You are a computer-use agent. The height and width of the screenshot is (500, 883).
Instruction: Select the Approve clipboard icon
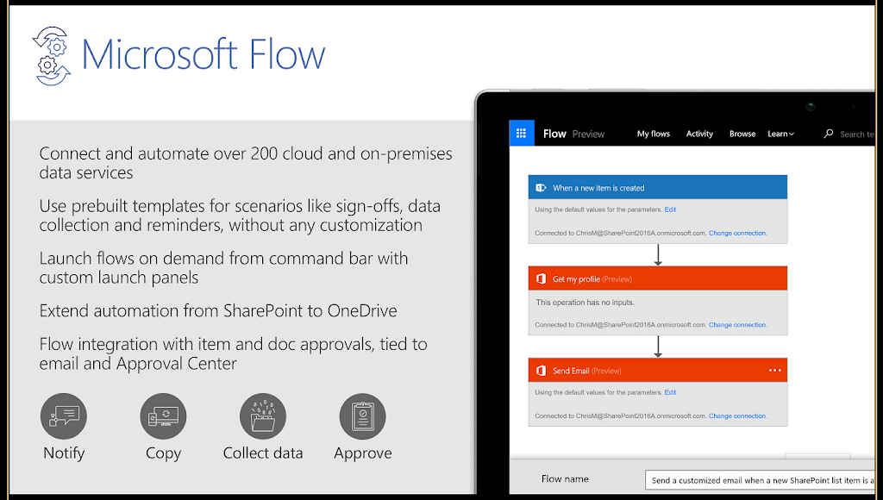click(363, 416)
